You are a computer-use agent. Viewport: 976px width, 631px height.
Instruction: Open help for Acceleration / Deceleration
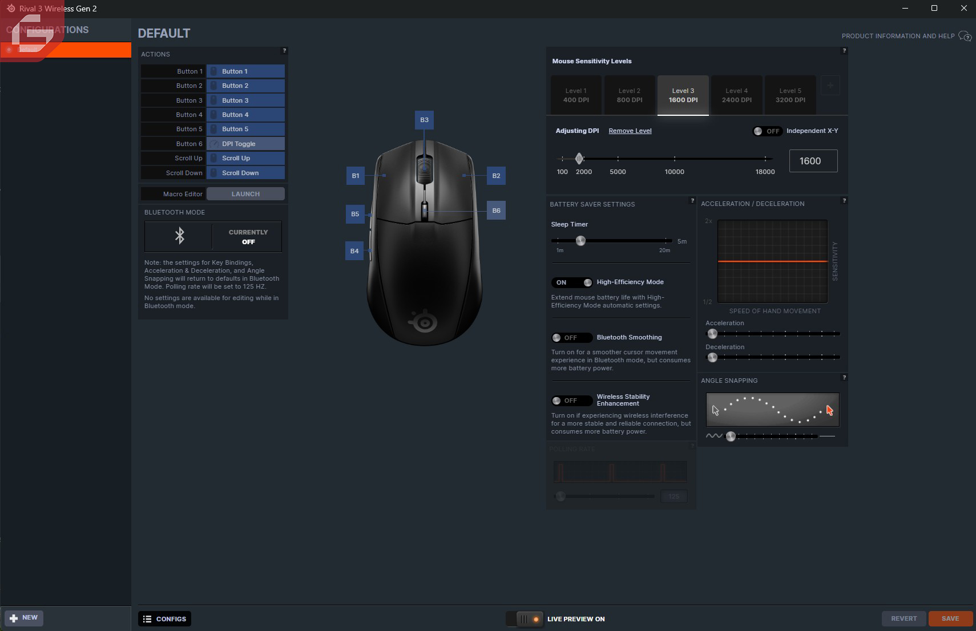(844, 201)
